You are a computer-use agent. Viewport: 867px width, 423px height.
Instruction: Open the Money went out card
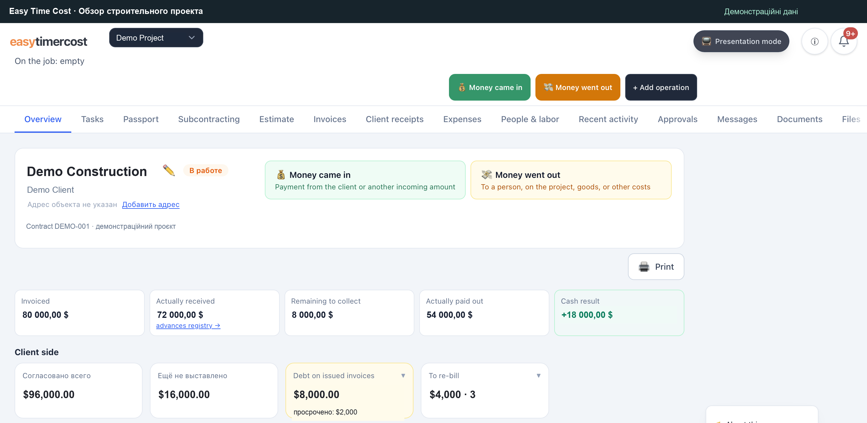click(x=571, y=180)
